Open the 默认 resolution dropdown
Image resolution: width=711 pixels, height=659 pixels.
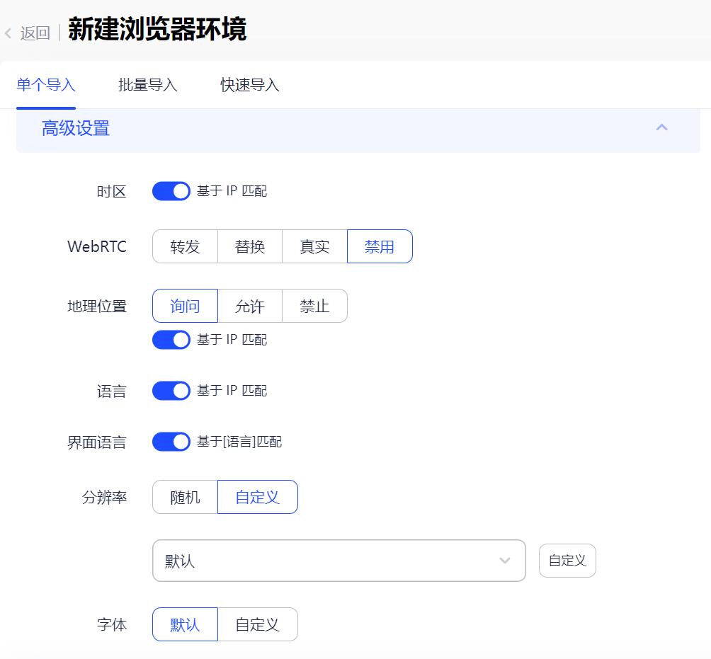coord(339,561)
